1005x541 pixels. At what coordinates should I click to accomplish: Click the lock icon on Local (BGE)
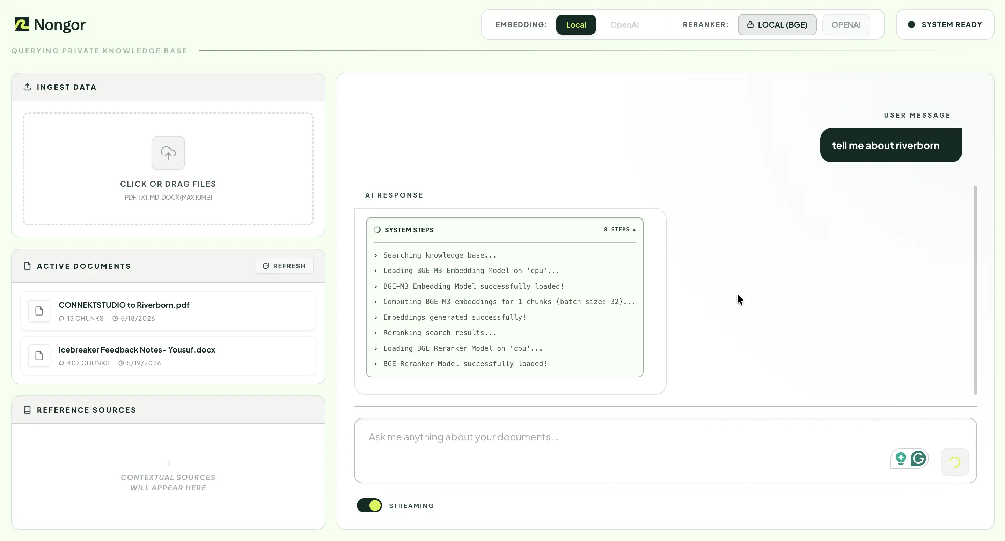(750, 24)
